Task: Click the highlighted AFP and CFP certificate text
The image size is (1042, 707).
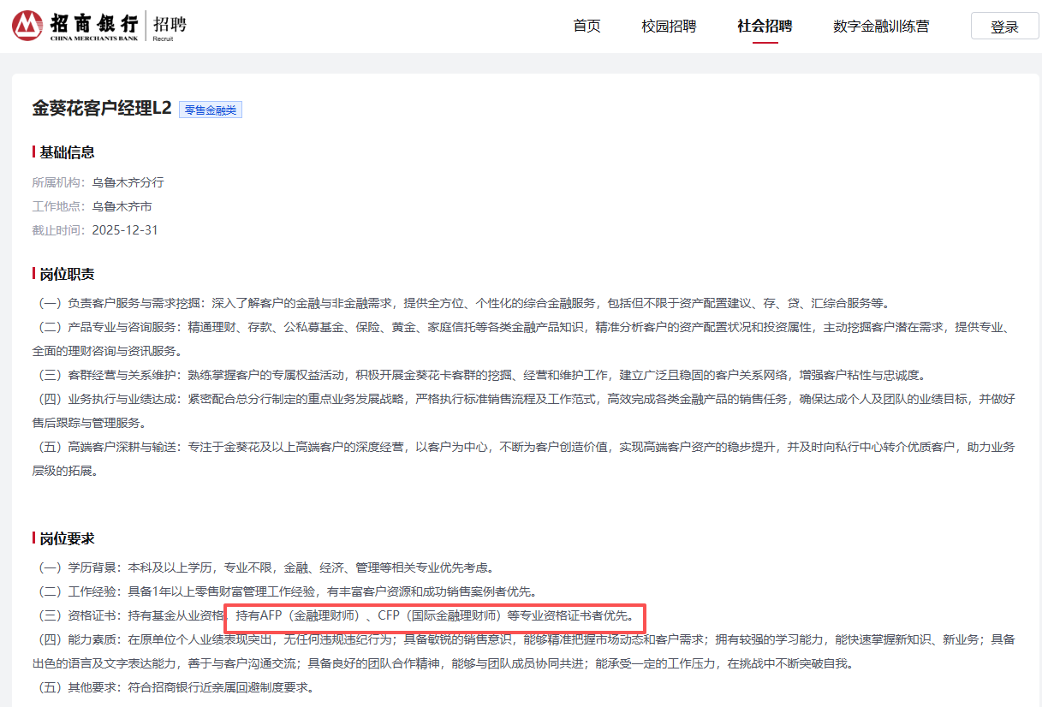Action: pyautogui.click(x=434, y=615)
